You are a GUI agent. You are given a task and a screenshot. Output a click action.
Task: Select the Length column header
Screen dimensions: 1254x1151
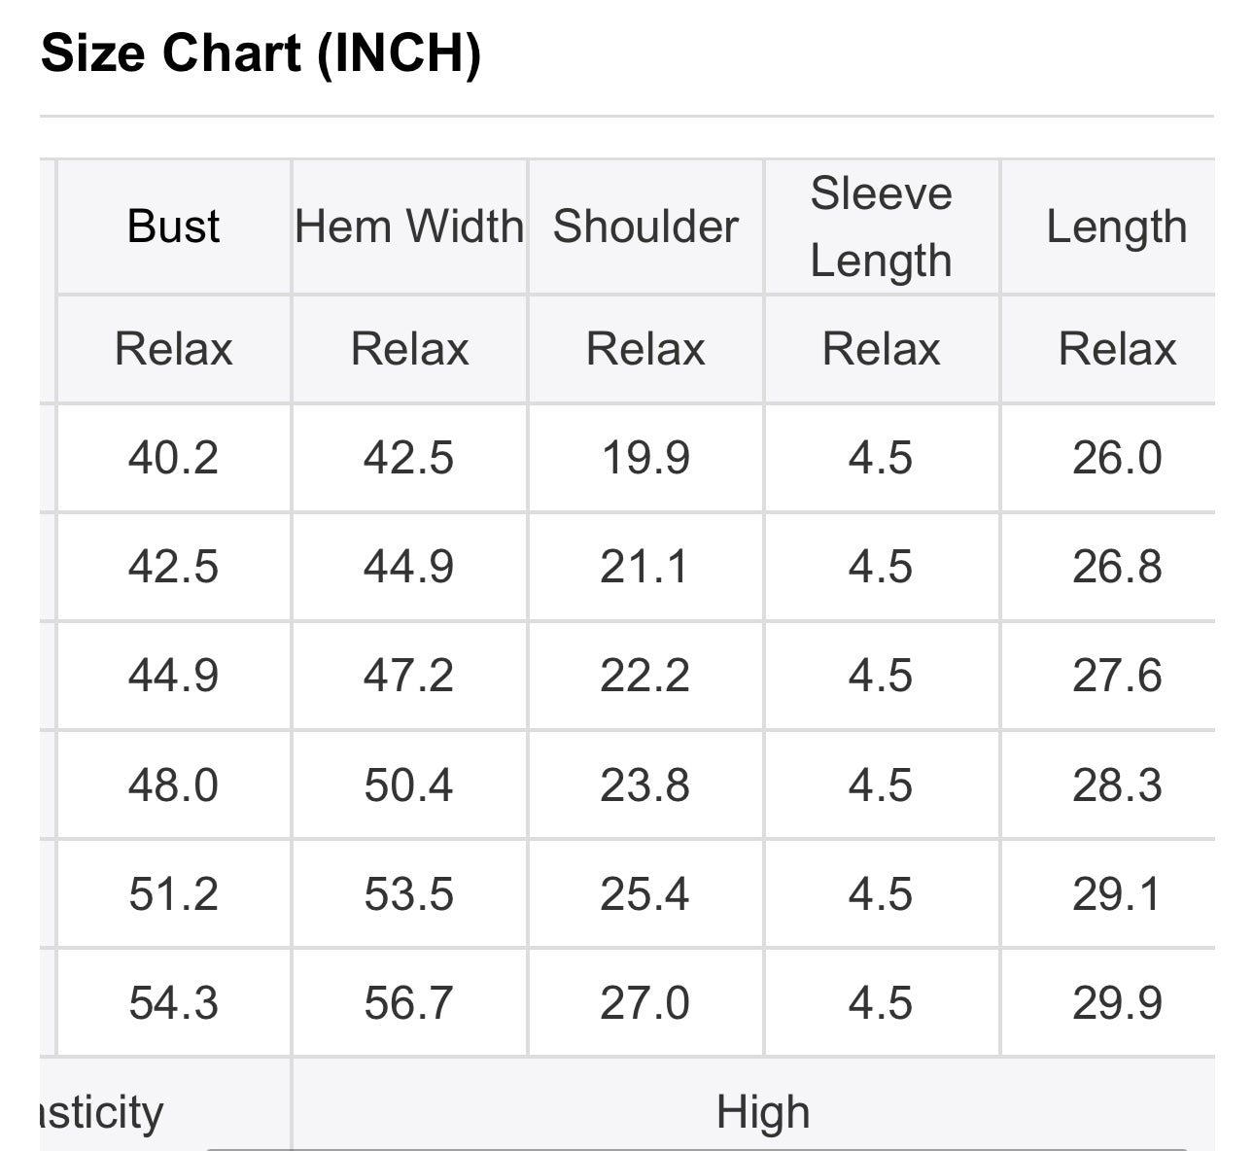pyautogui.click(x=1116, y=227)
